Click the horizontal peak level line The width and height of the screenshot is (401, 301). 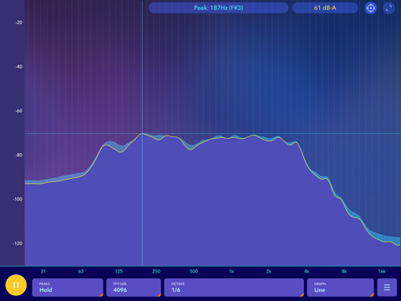tap(213, 134)
